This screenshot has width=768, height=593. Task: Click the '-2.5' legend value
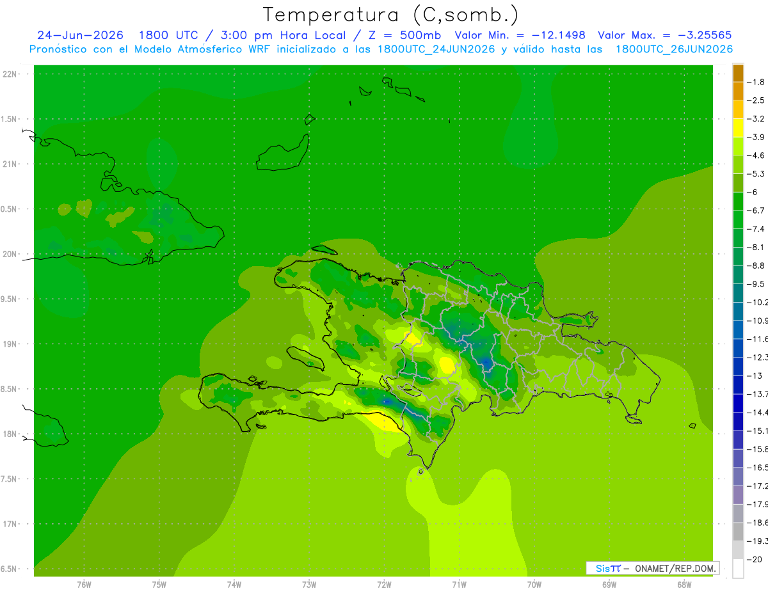point(756,100)
